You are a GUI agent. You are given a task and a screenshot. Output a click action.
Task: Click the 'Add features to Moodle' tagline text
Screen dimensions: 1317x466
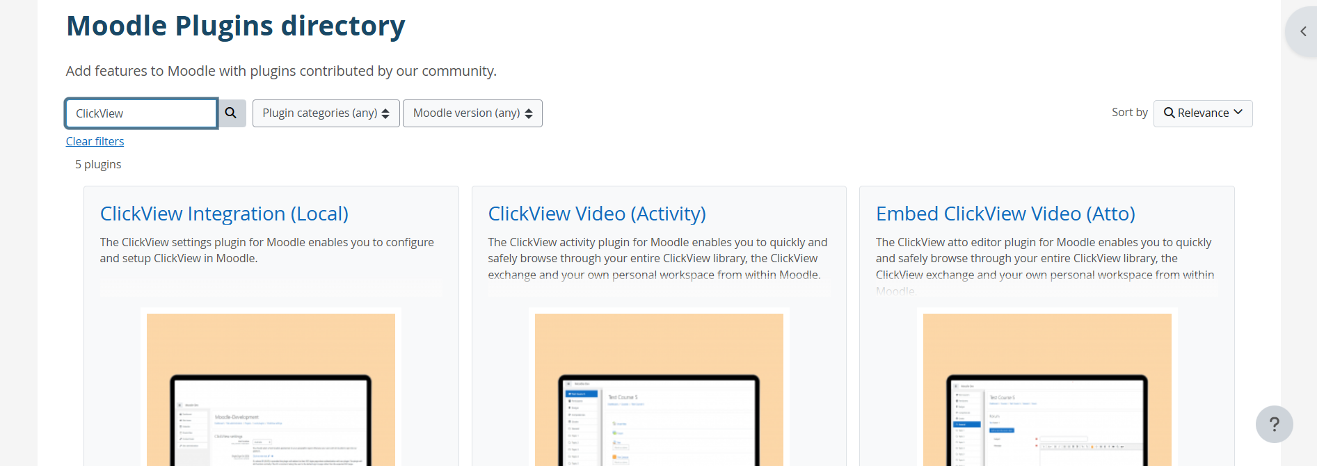click(x=281, y=71)
